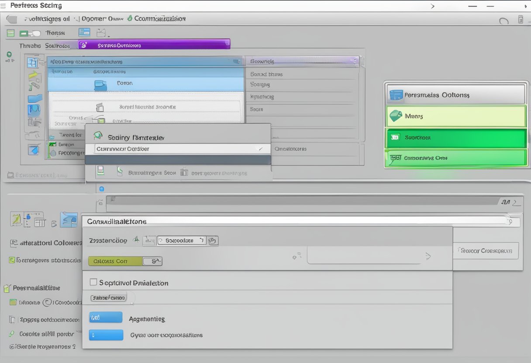The width and height of the screenshot is (531, 363).
Task: Click the Colors Con button in the dialog
Action: click(x=115, y=261)
